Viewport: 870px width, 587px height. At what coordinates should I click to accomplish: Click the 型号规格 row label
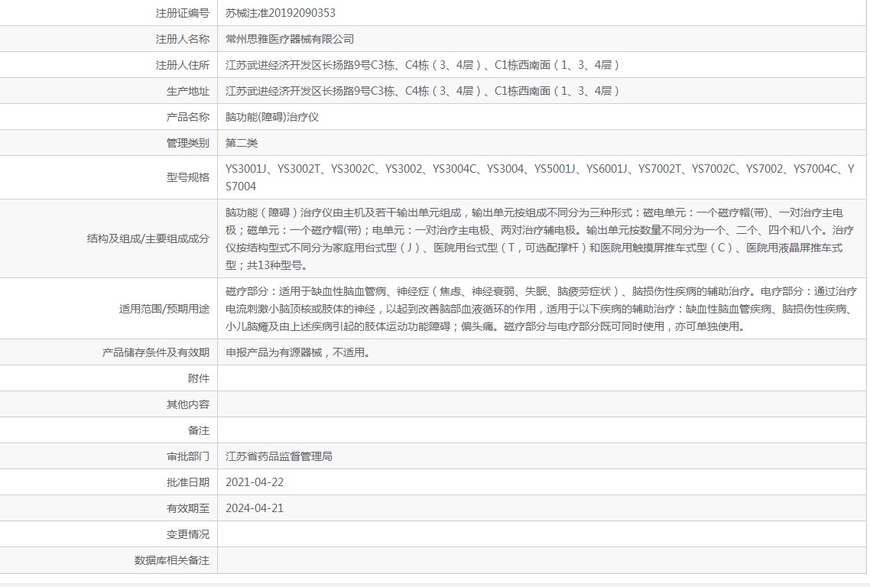[x=187, y=177]
